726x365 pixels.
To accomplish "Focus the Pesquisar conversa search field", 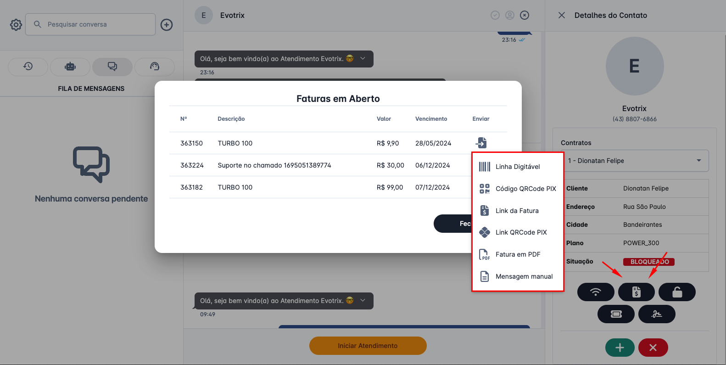I will (x=90, y=24).
